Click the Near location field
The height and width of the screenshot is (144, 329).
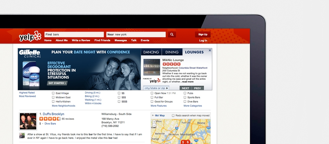point(136,34)
